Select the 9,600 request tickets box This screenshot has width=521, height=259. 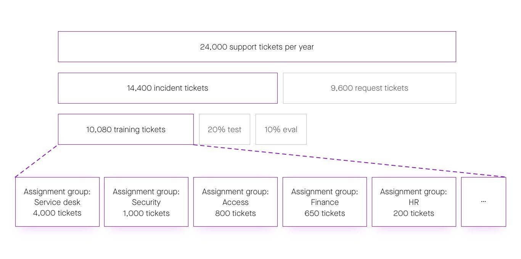[x=369, y=88]
